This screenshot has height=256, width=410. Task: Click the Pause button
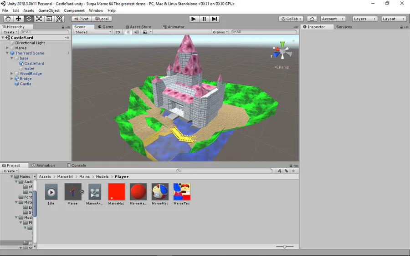click(x=204, y=19)
